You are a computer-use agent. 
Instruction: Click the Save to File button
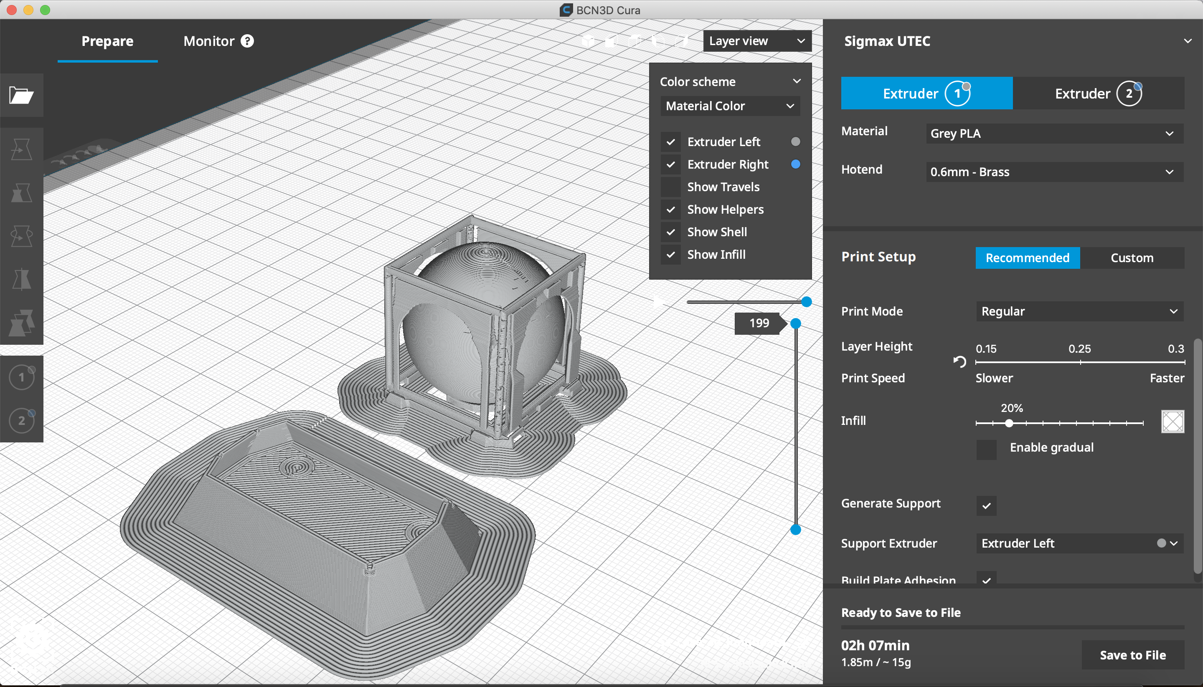pos(1133,655)
